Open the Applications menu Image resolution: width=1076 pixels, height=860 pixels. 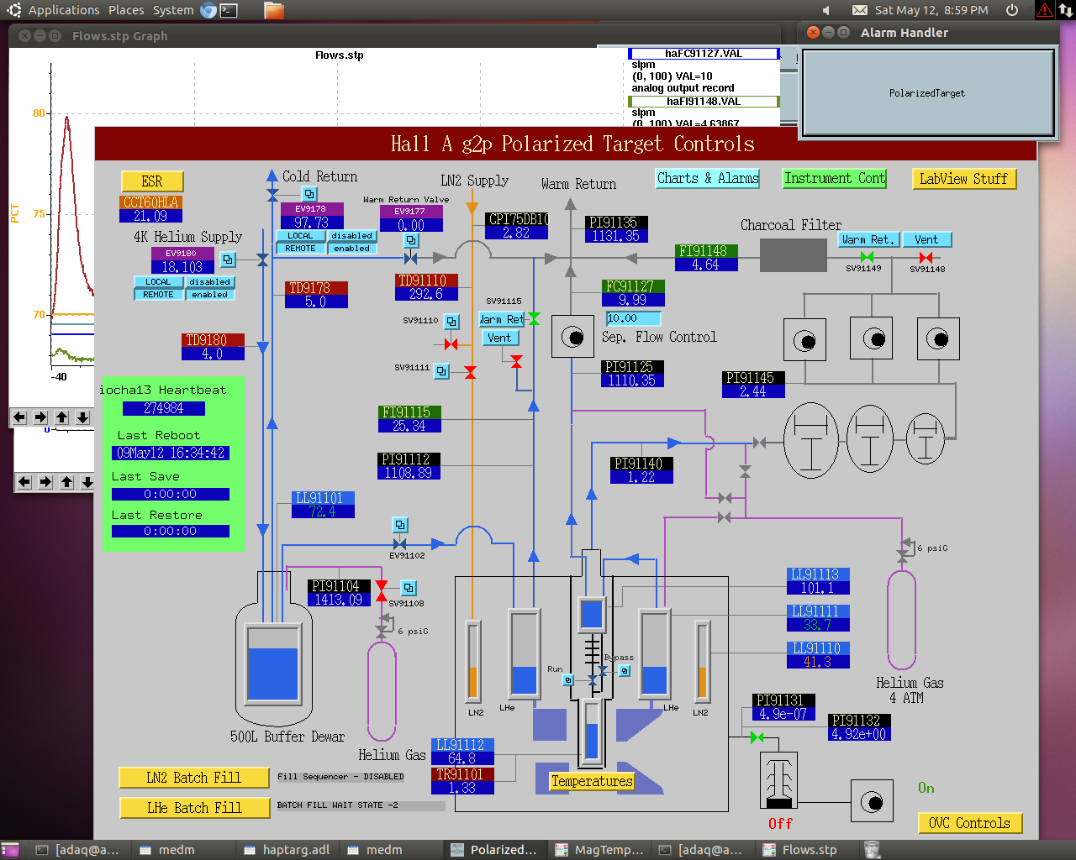click(64, 10)
